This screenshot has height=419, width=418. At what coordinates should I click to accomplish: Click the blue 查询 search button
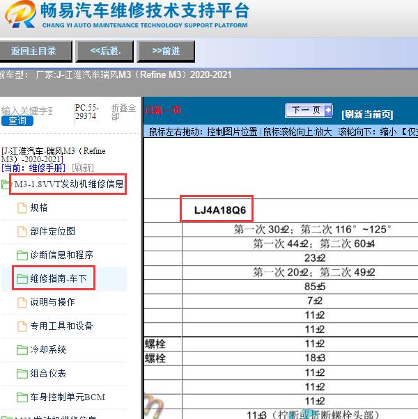(17, 121)
